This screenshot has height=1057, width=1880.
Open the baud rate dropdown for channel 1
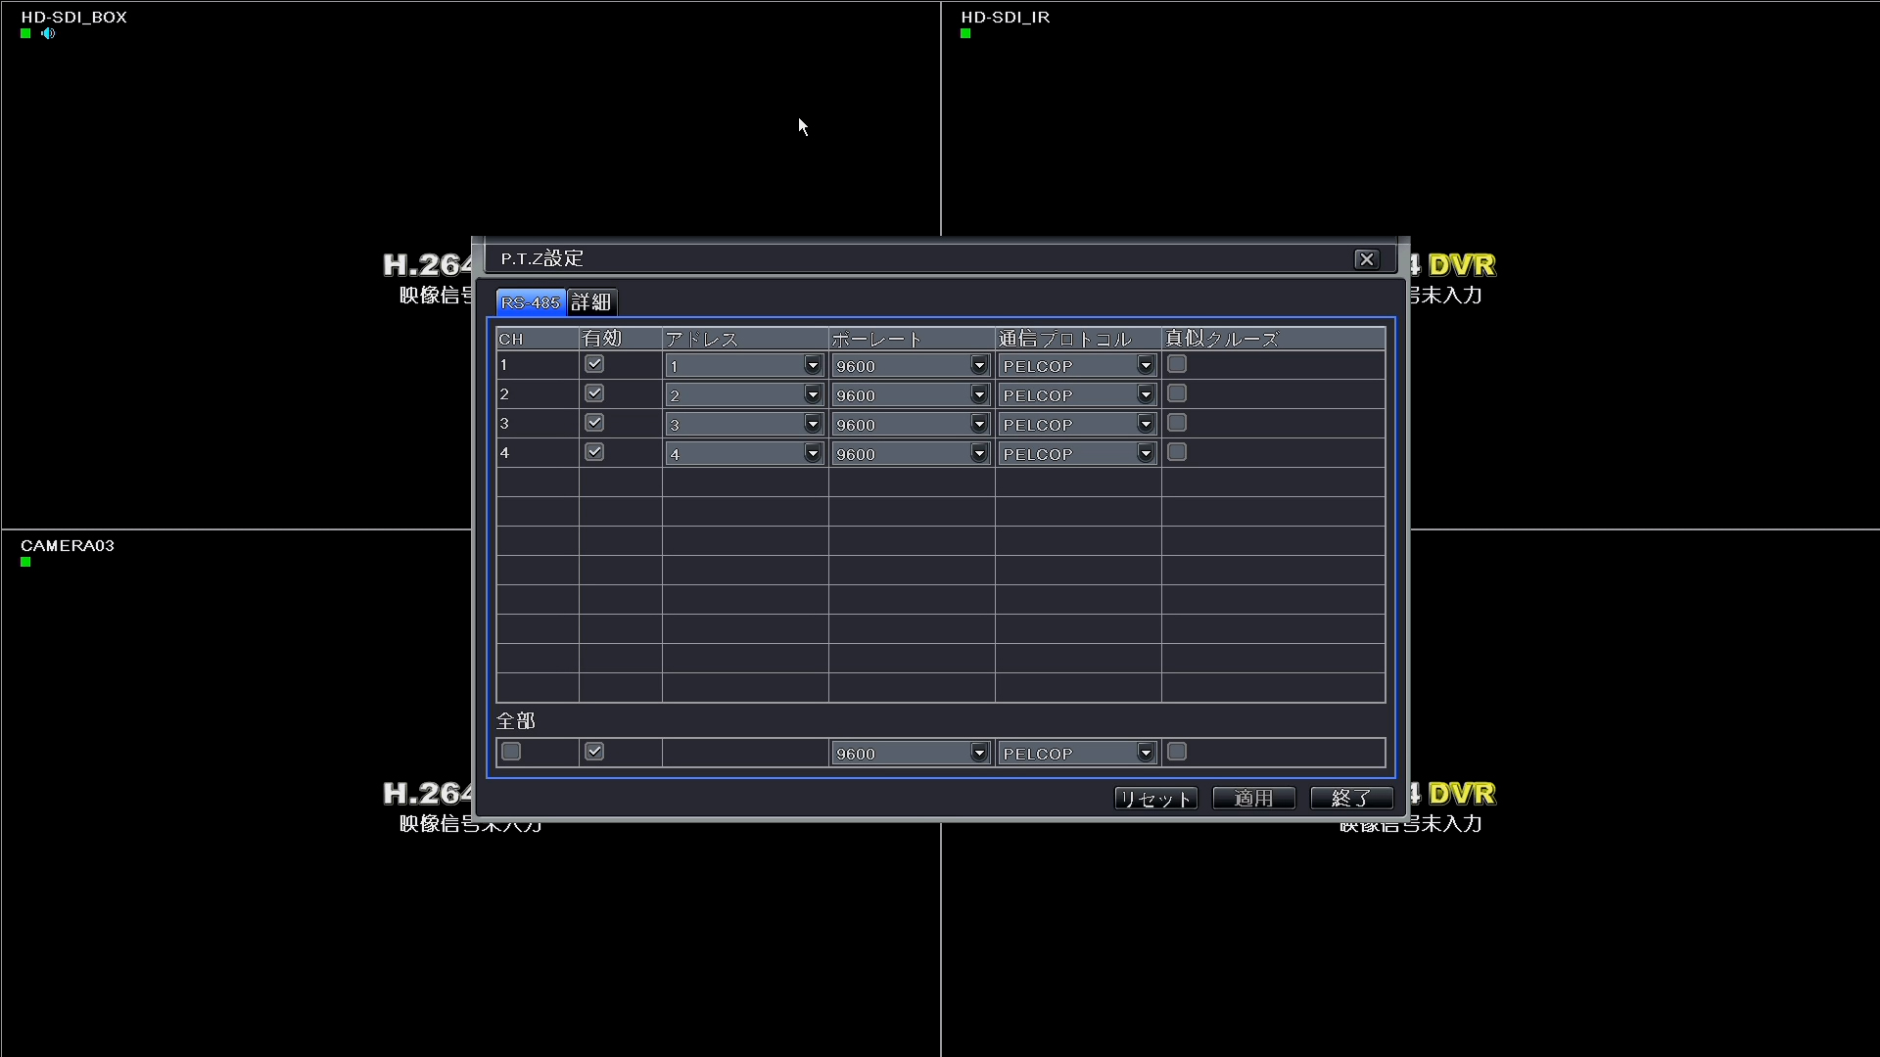[x=977, y=364]
